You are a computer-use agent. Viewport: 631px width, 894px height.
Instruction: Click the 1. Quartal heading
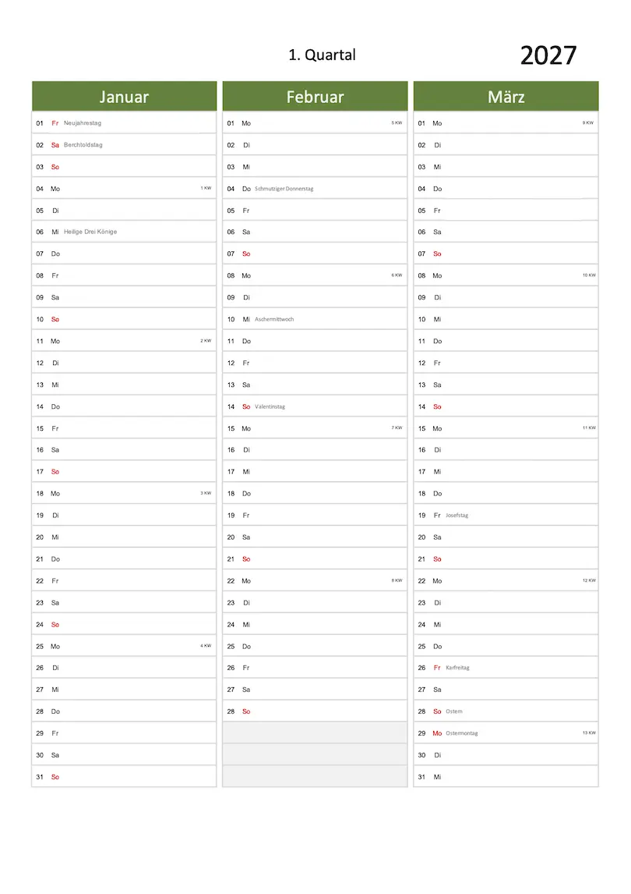tap(322, 55)
